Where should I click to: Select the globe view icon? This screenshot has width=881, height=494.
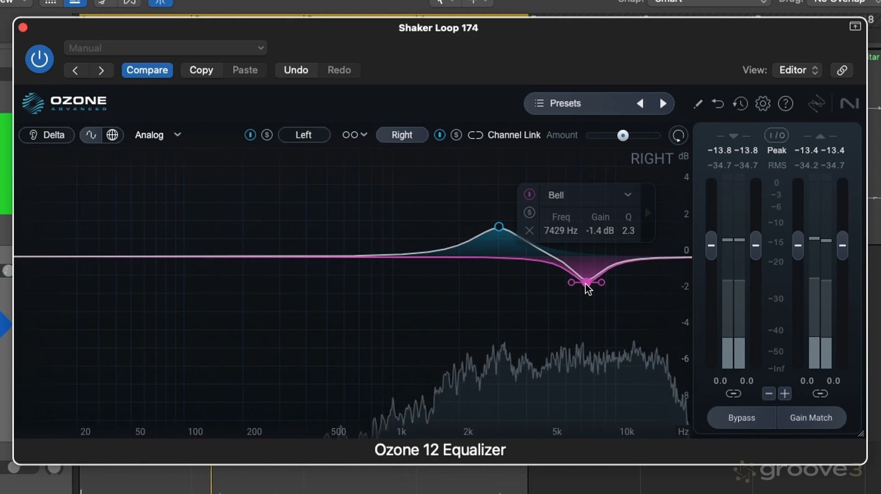[x=112, y=135]
